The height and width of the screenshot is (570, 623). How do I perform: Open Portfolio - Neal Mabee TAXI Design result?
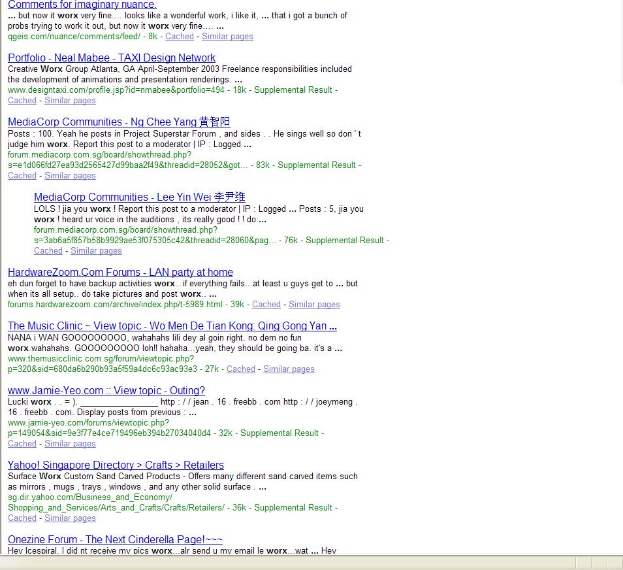(112, 58)
